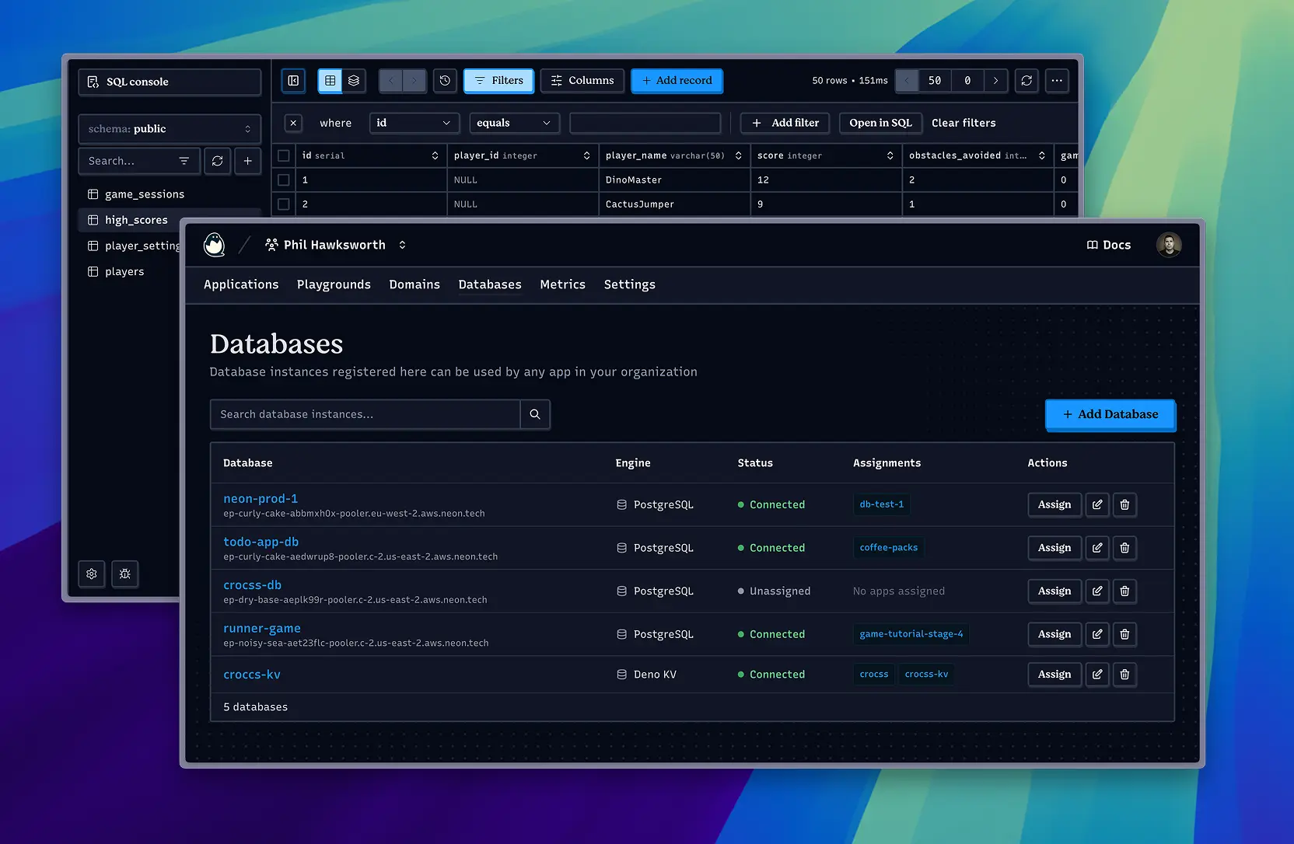Select the layers/schema view icon in the toolbar
This screenshot has width=1294, height=844.
[x=354, y=81]
